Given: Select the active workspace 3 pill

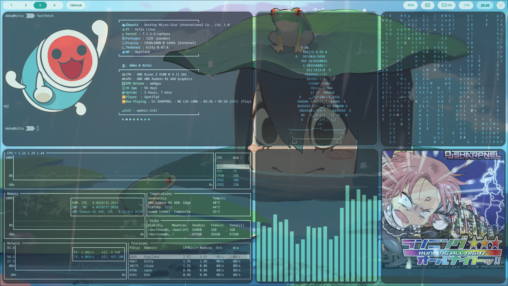Looking at the screenshot, I should (40, 5).
